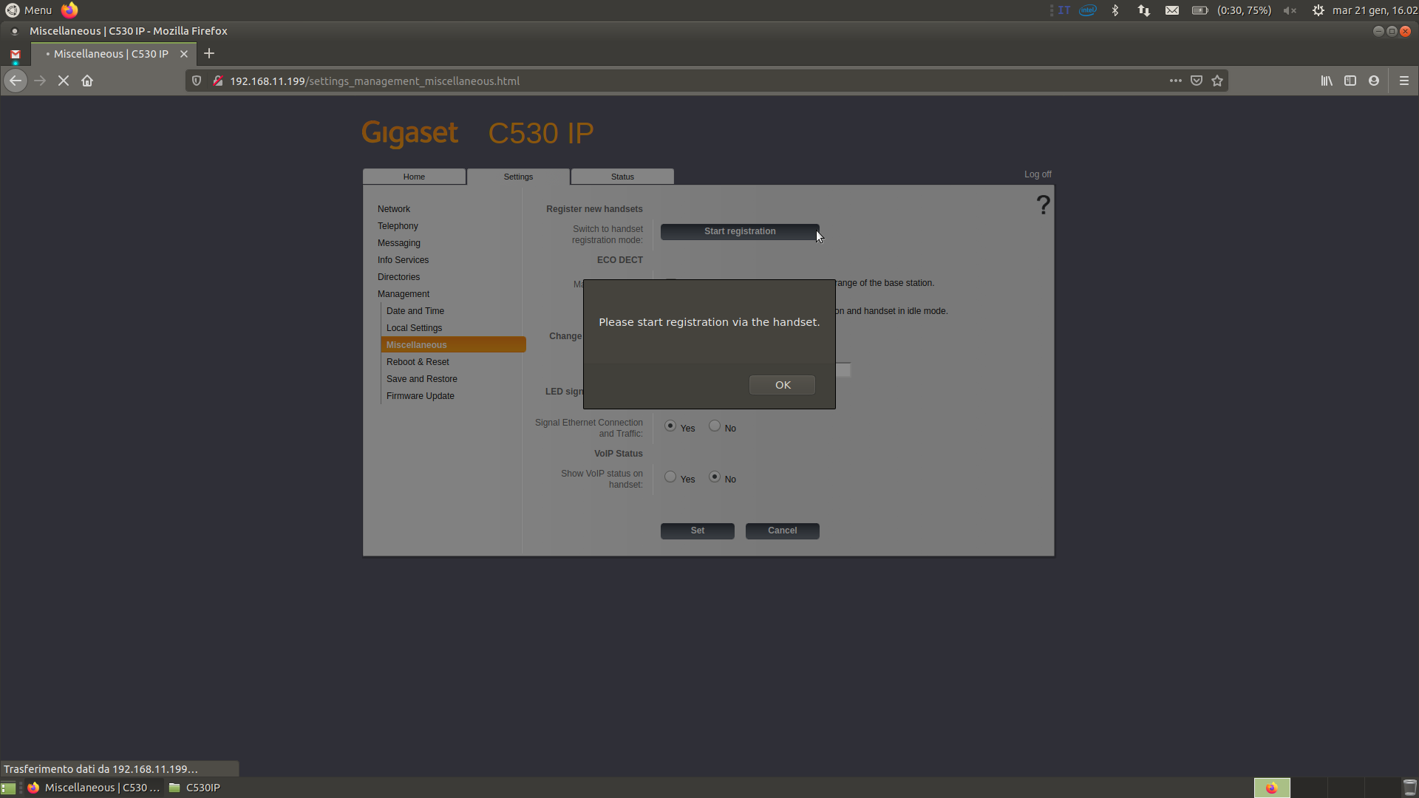Click the first workspace switcher thumbnail
Image resolution: width=1419 pixels, height=798 pixels.
coord(1272,788)
